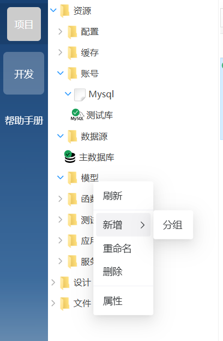Click the Mysql document icon

(80, 95)
